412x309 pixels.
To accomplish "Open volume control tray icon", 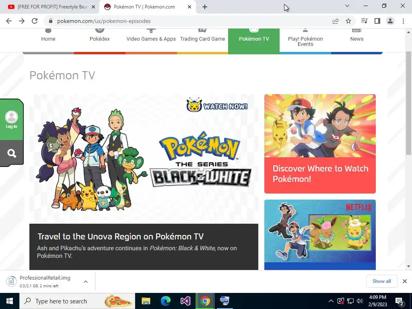I will 360,301.
